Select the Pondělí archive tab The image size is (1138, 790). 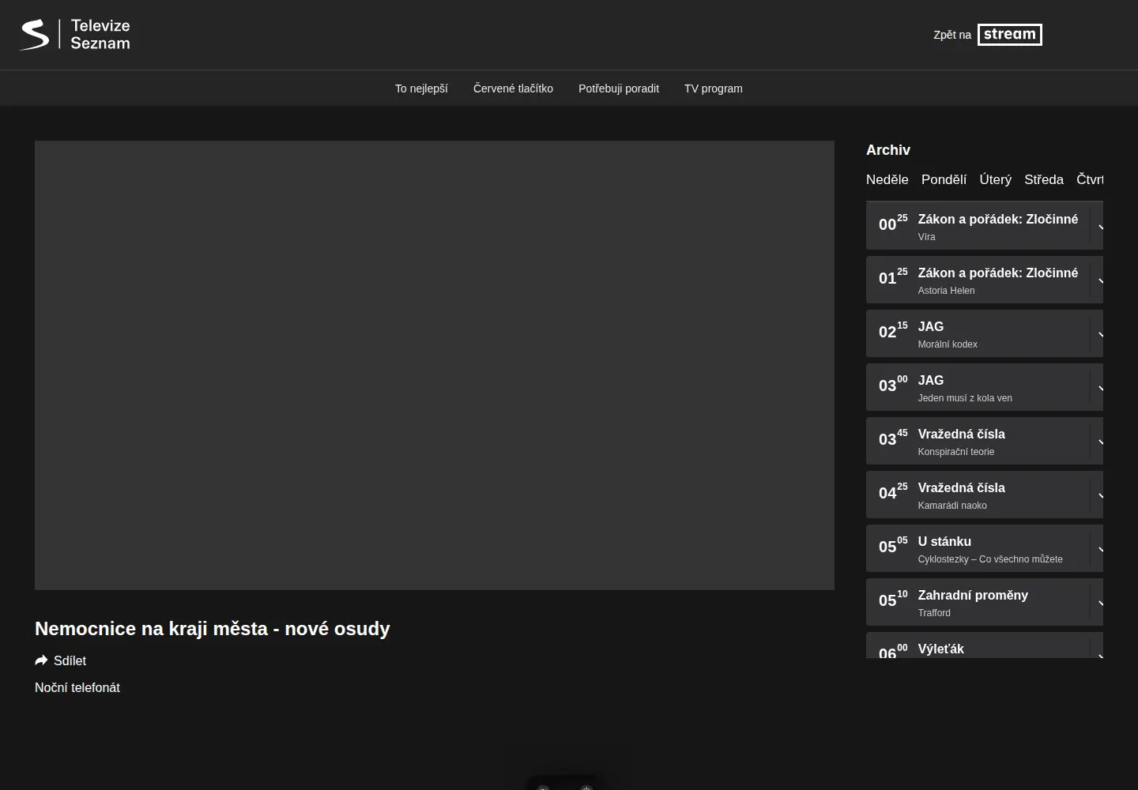pos(944,179)
